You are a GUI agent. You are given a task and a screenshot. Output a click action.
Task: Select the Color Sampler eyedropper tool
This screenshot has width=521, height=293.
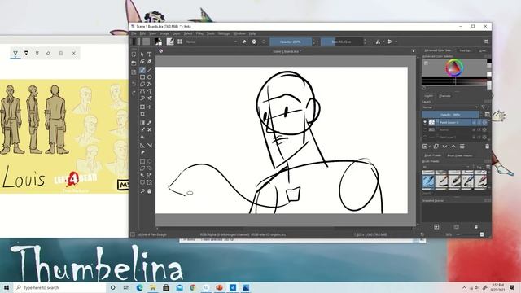pos(150,123)
